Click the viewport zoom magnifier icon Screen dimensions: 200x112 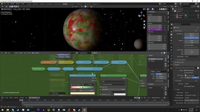pyautogui.click(x=144, y=21)
